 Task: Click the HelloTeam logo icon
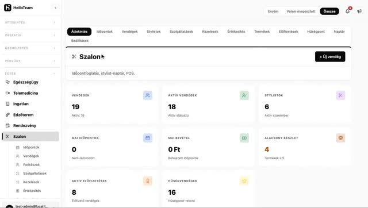7,7
